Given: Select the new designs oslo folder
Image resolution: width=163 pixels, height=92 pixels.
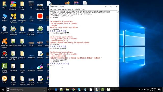Looking at the screenshot, I should (22, 18).
